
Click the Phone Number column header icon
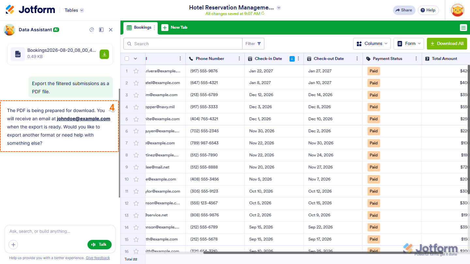click(191, 59)
